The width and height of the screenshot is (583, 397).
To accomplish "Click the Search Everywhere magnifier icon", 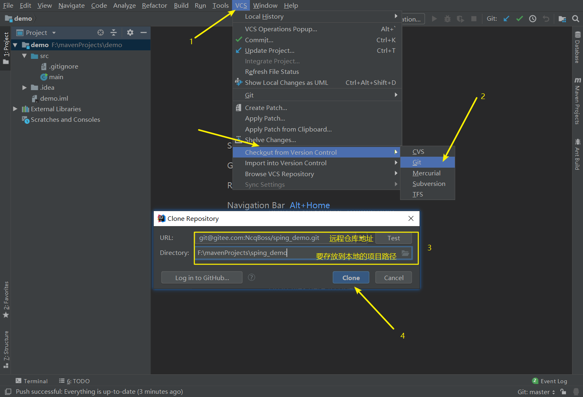I will [x=575, y=19].
